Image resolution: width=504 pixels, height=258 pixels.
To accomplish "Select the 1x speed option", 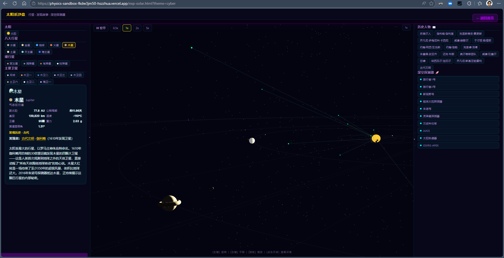I will click(x=127, y=28).
